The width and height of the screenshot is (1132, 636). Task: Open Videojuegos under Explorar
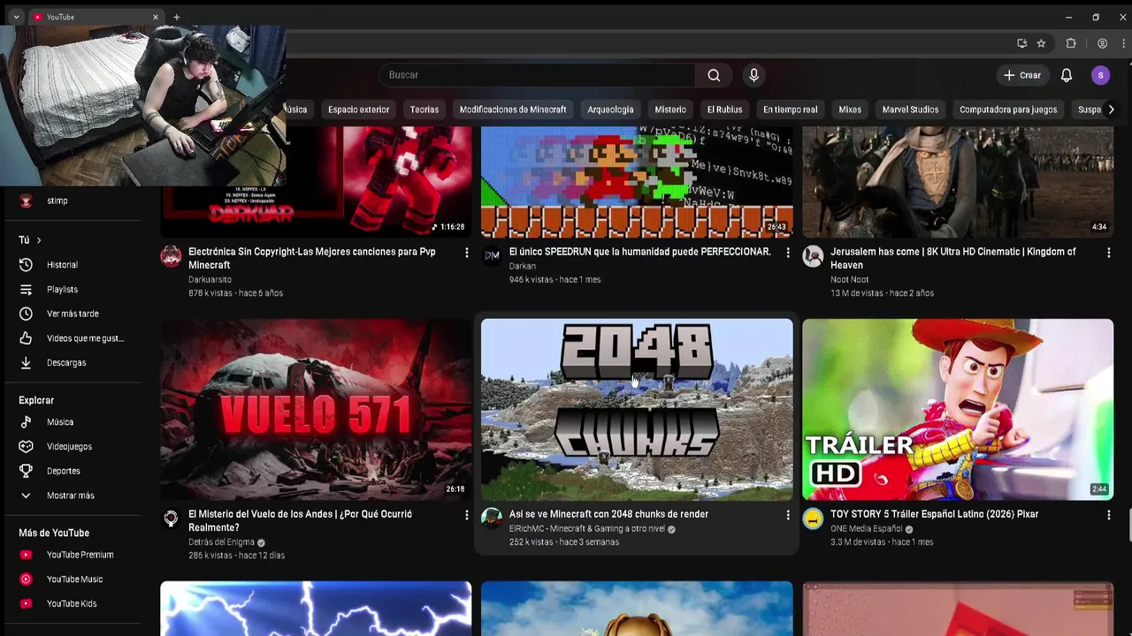point(71,447)
